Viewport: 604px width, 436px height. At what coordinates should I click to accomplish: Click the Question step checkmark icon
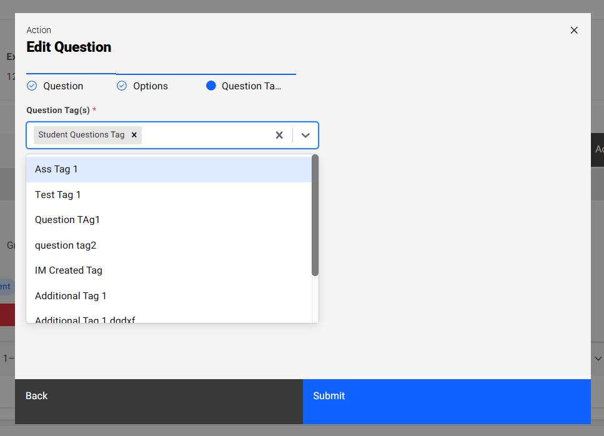(x=32, y=86)
